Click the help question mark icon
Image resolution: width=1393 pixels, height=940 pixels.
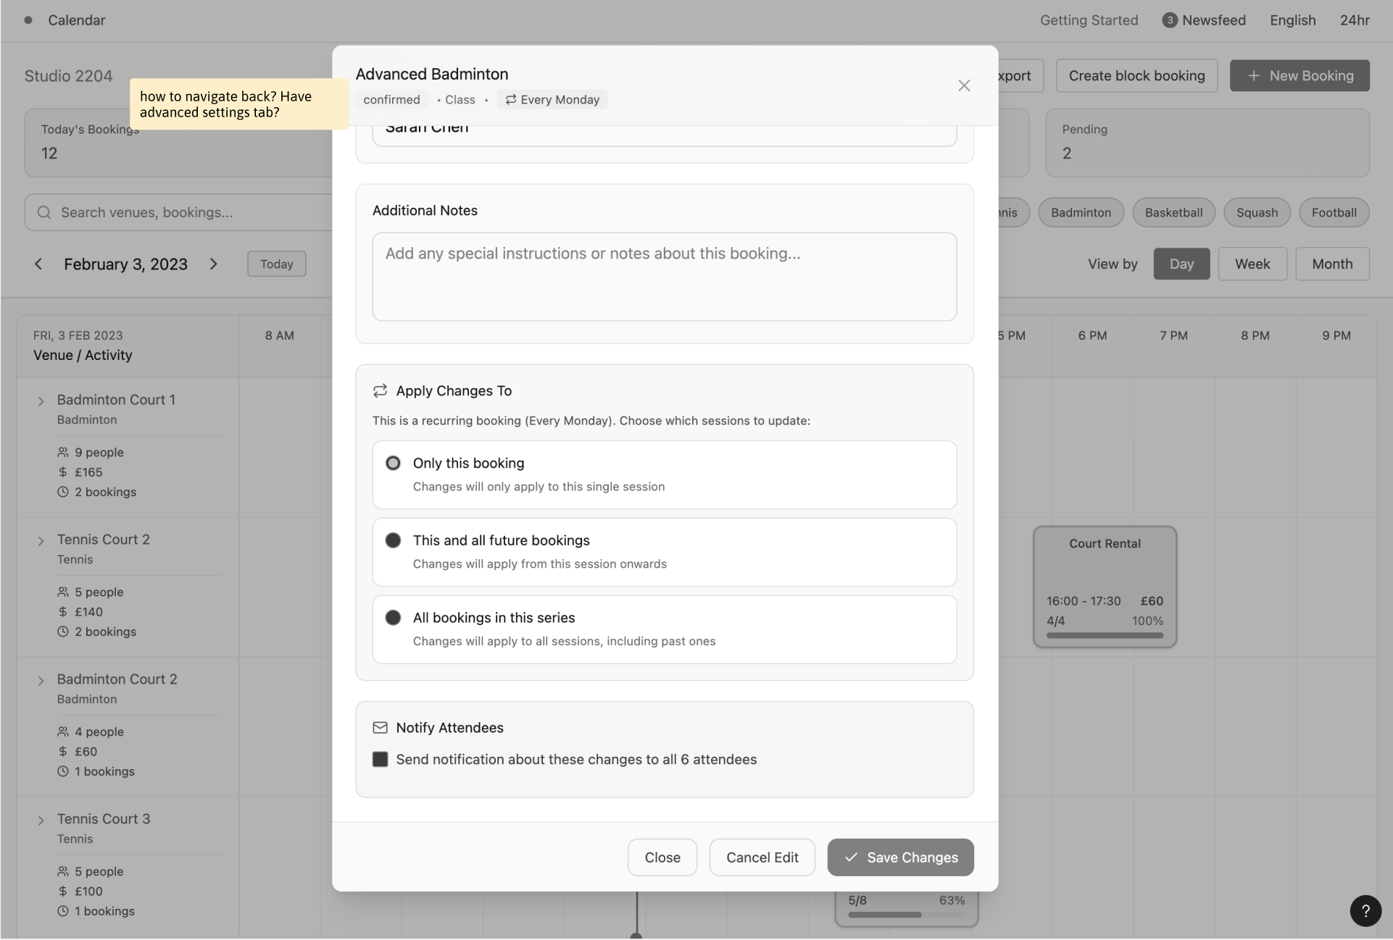(x=1365, y=911)
